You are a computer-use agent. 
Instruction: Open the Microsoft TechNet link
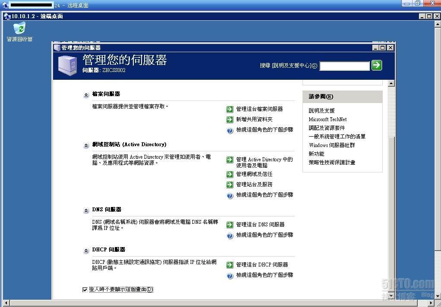pos(328,119)
